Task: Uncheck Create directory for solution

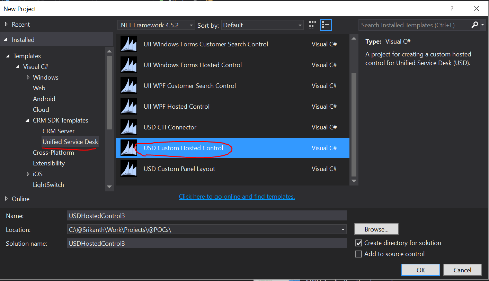Action: click(x=358, y=243)
